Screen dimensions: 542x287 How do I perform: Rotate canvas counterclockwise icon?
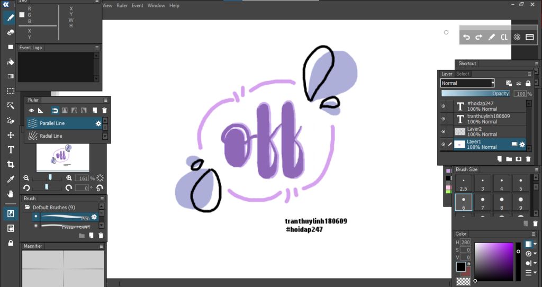(26, 188)
